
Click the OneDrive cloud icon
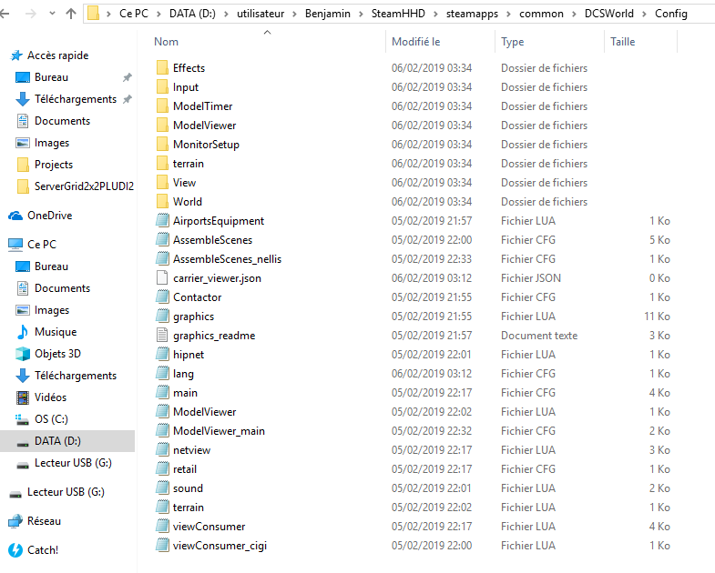pyautogui.click(x=15, y=216)
